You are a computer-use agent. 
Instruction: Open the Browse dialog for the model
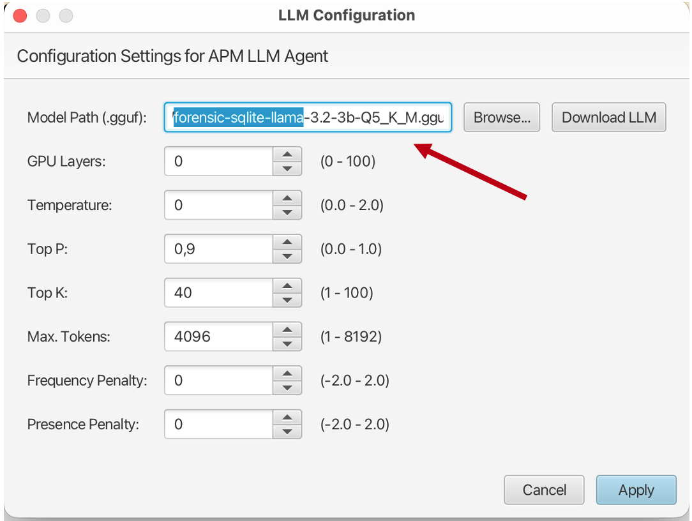pos(502,117)
